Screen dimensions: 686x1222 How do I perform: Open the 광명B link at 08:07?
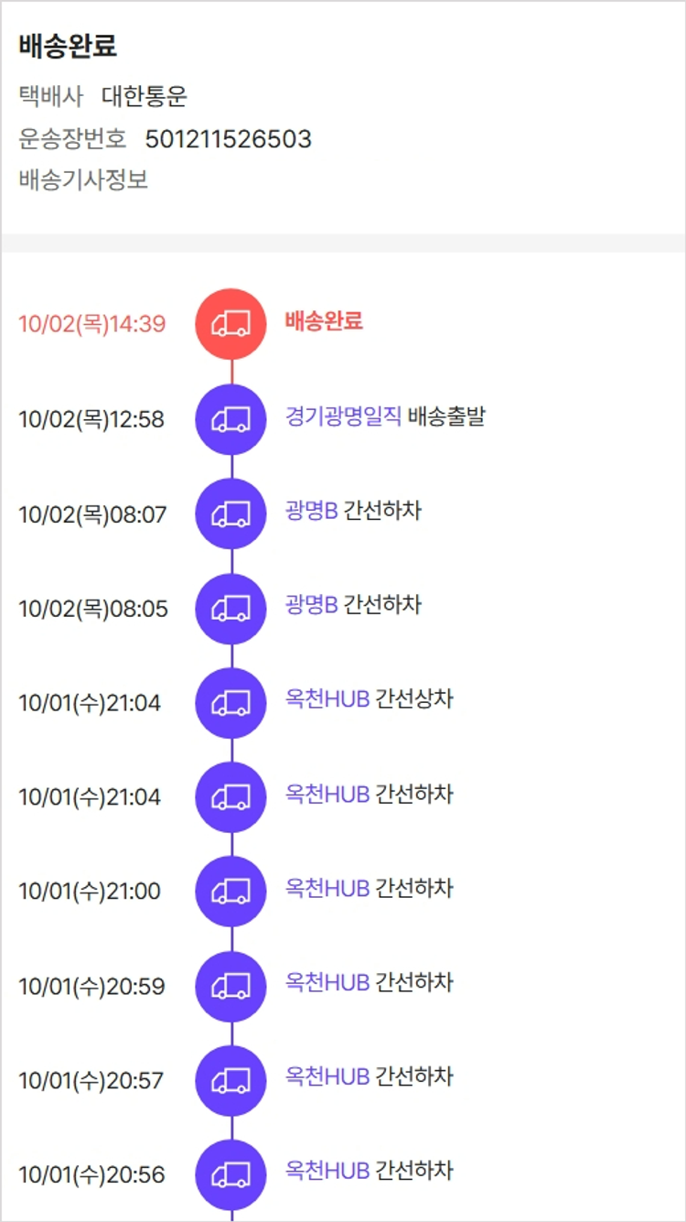pos(312,511)
